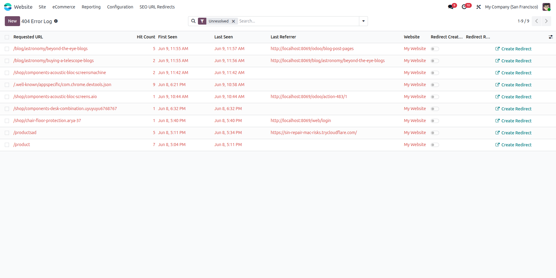This screenshot has height=278, width=556.
Task: Open the optional columns settings icon
Action: point(551,37)
